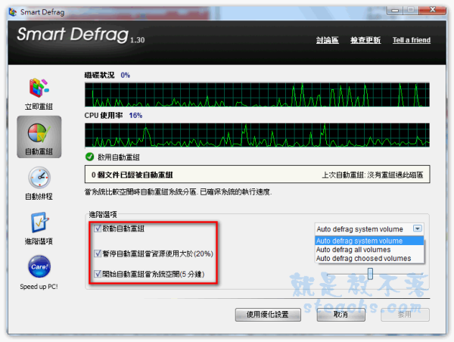
Task: Click the Care! Speed up PC icon
Action: [39, 266]
